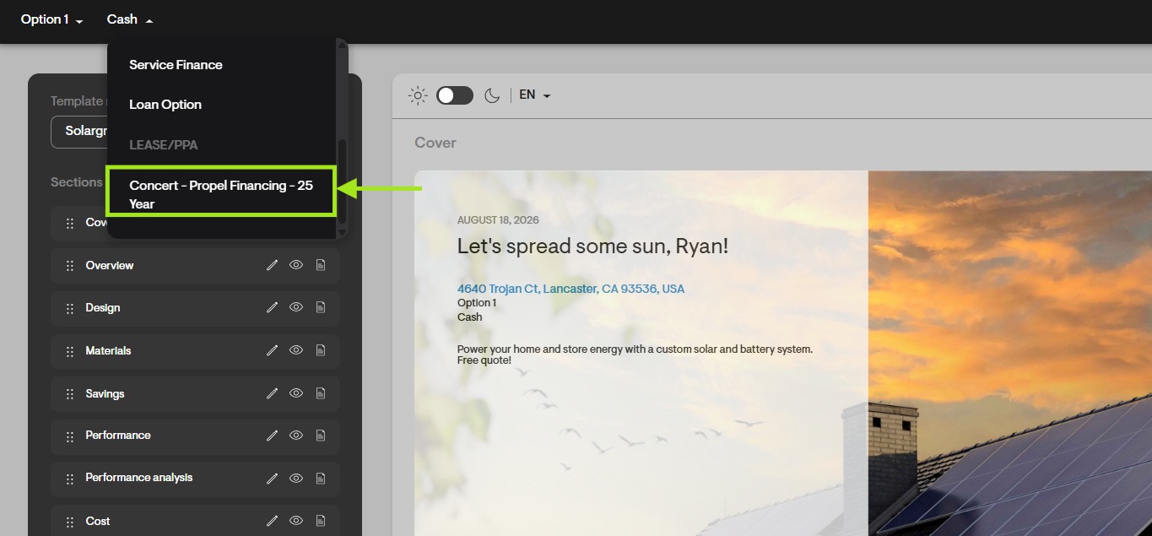
Task: Click the Cost section drag handle
Action: pyautogui.click(x=70, y=522)
